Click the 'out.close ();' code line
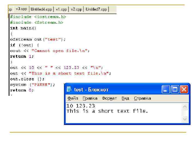Screen dimensions: 196x147 pyautogui.click(x=27, y=79)
